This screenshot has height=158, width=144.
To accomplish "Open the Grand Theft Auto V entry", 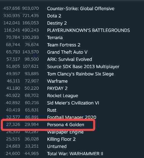I will 67,52.
